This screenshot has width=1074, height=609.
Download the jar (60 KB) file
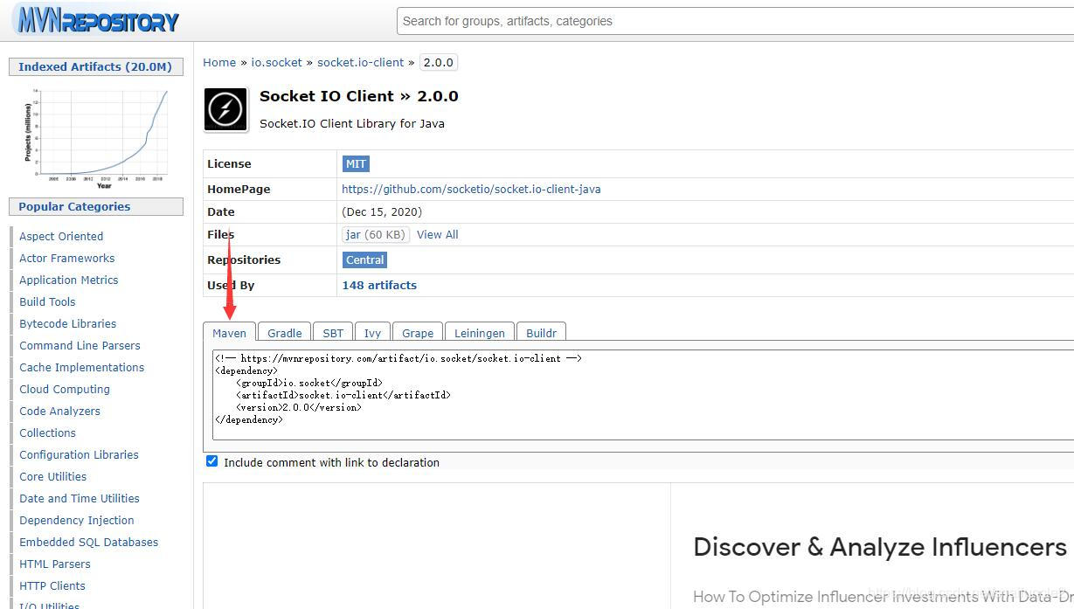pos(376,234)
